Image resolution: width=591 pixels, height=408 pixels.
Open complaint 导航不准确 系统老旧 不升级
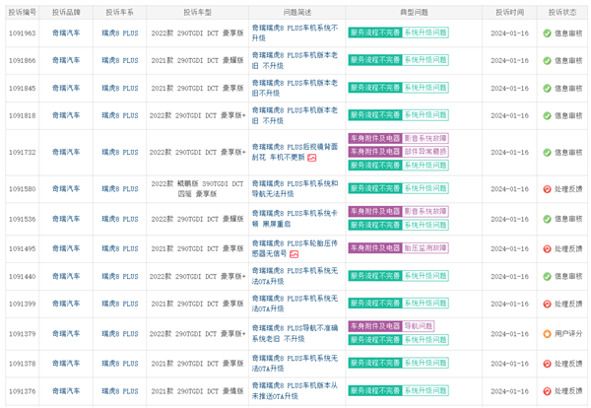pos(295,333)
